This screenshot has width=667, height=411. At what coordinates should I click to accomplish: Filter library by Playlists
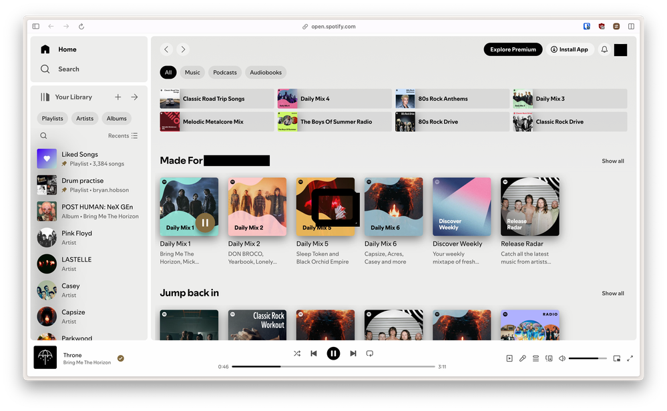[x=52, y=119]
